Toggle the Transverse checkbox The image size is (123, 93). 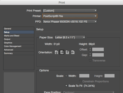(x=90, y=60)
